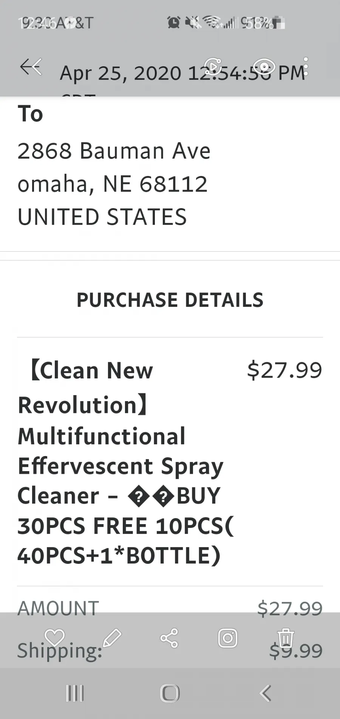340x719 pixels.
Task: Open the motion photo play icon
Action: coord(213,67)
